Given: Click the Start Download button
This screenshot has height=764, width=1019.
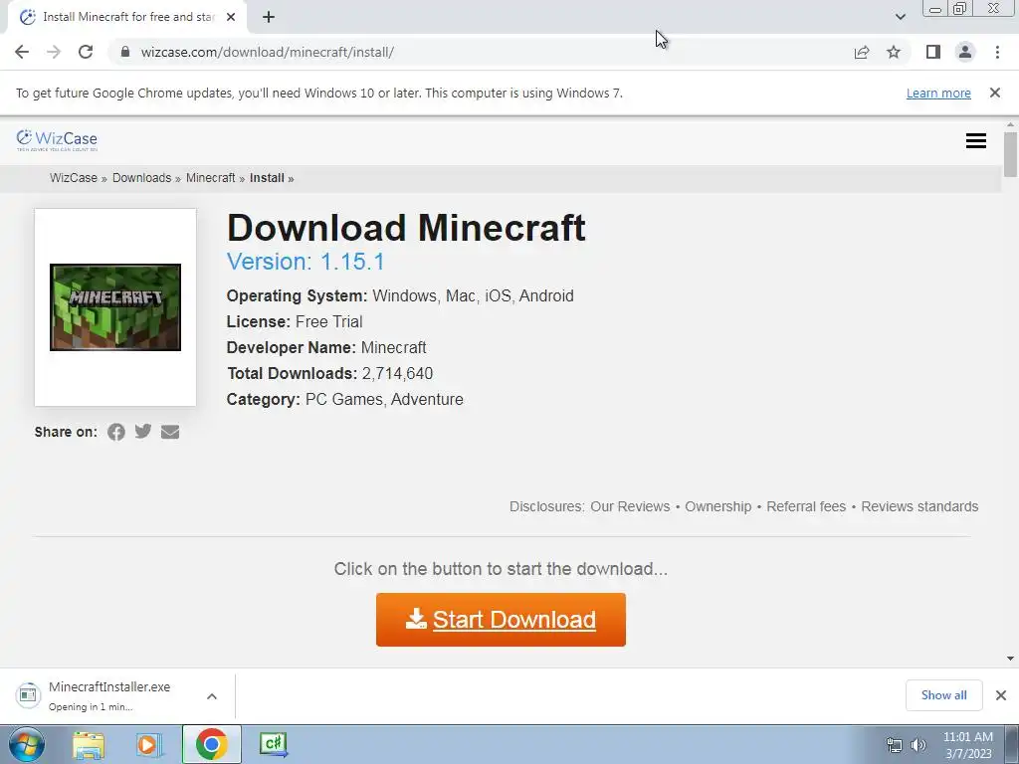Looking at the screenshot, I should click(501, 620).
